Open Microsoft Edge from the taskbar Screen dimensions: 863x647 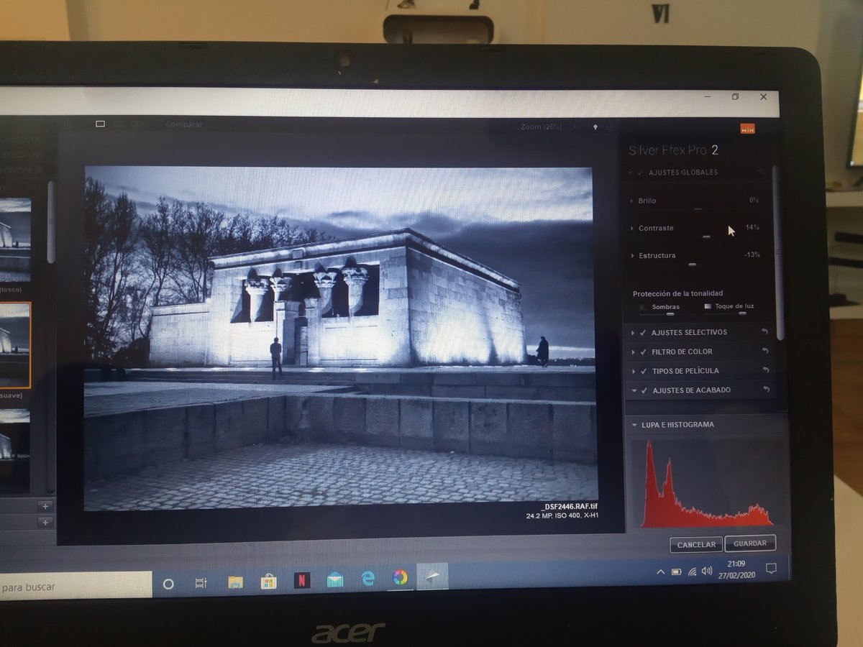pyautogui.click(x=368, y=578)
